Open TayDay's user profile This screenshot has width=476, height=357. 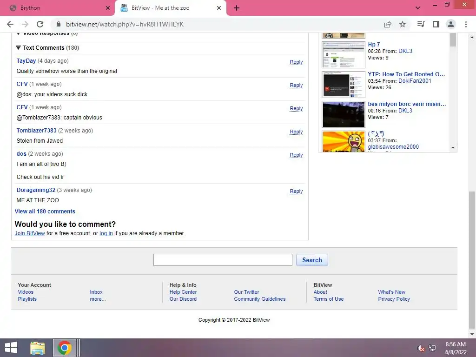[x=26, y=61]
